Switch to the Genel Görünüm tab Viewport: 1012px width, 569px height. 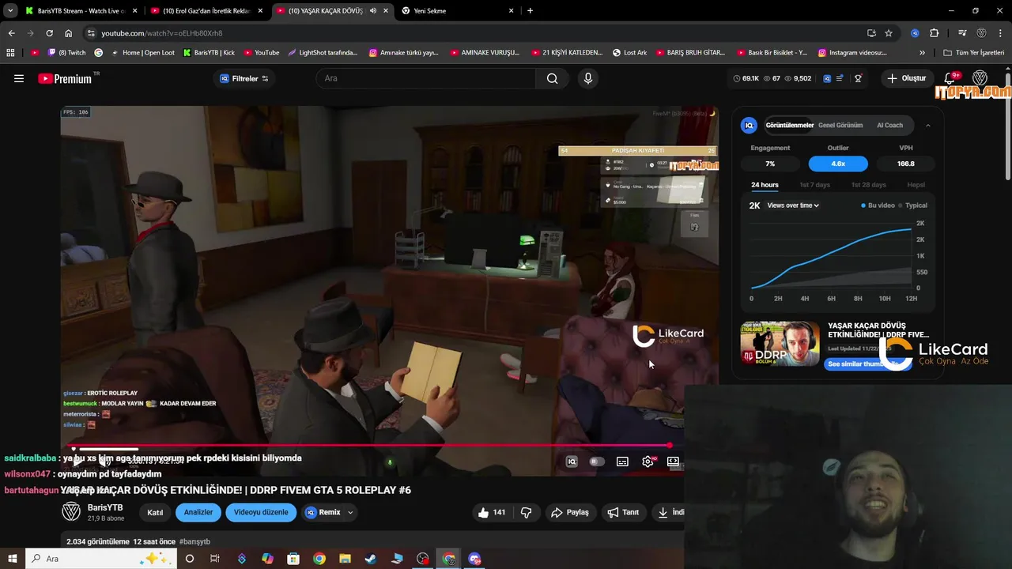840,125
